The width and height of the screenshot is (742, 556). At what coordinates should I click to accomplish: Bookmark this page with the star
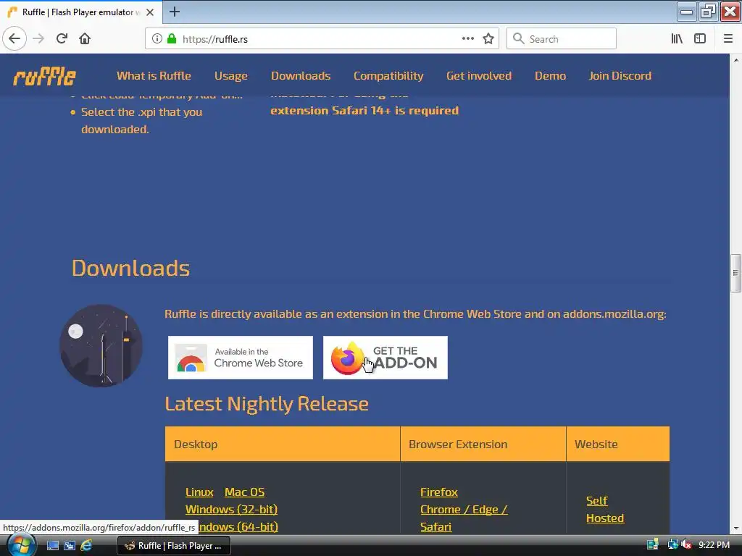[x=488, y=39]
